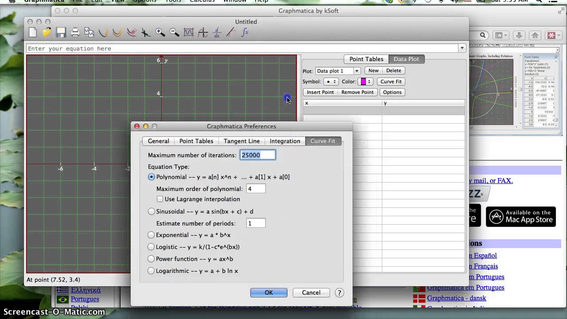The image size is (567, 319).
Task: Click the browser bookmarks star icon
Action: tap(501, 35)
